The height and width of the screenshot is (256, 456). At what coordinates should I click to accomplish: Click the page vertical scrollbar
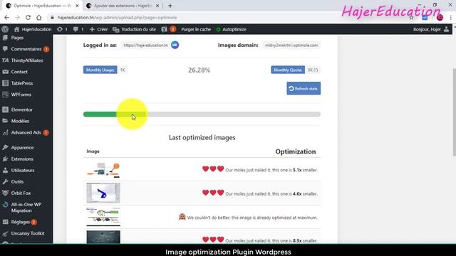pos(454,113)
